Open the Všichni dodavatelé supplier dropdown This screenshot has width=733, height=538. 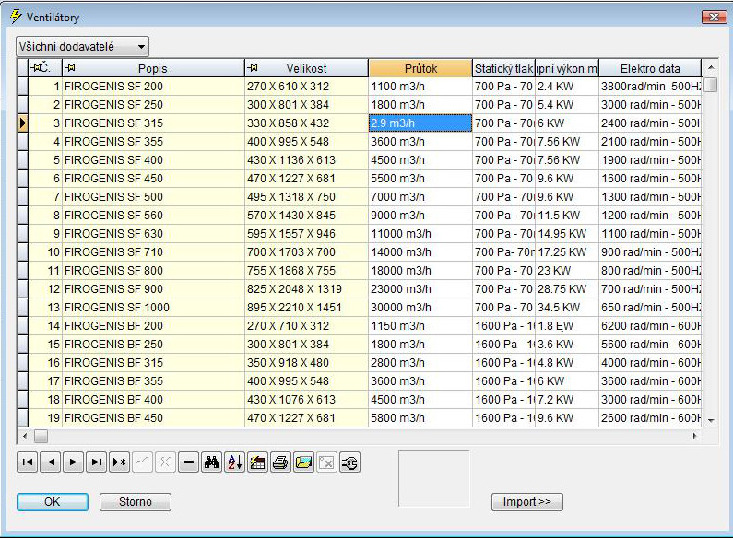pyautogui.click(x=83, y=47)
